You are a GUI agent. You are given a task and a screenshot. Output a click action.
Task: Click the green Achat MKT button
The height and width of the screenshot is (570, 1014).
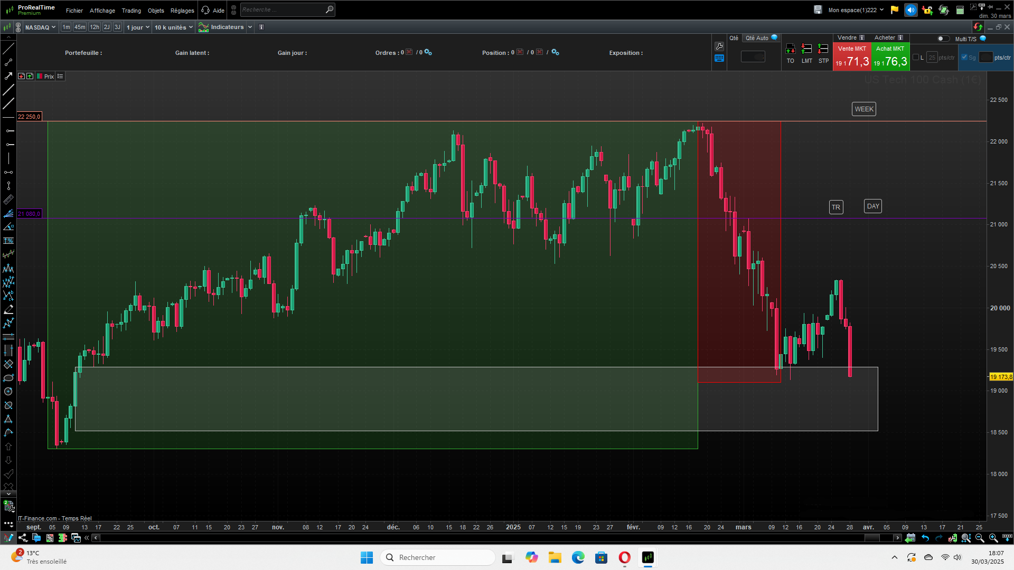tap(890, 57)
